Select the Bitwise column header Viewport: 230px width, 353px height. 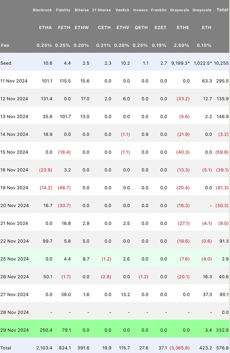[82, 10]
